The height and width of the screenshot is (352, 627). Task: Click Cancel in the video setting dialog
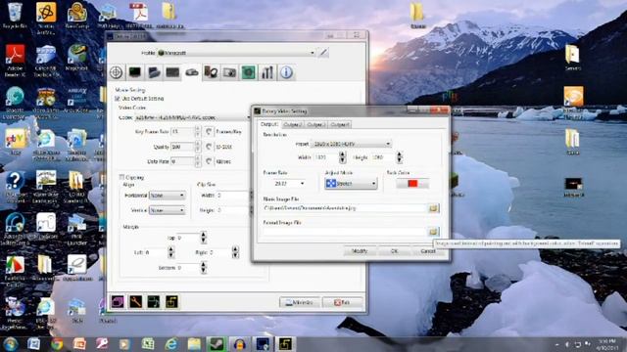point(428,251)
